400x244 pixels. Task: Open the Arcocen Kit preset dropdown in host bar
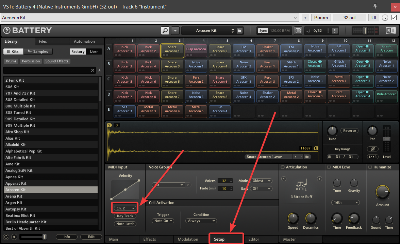pos(150,18)
